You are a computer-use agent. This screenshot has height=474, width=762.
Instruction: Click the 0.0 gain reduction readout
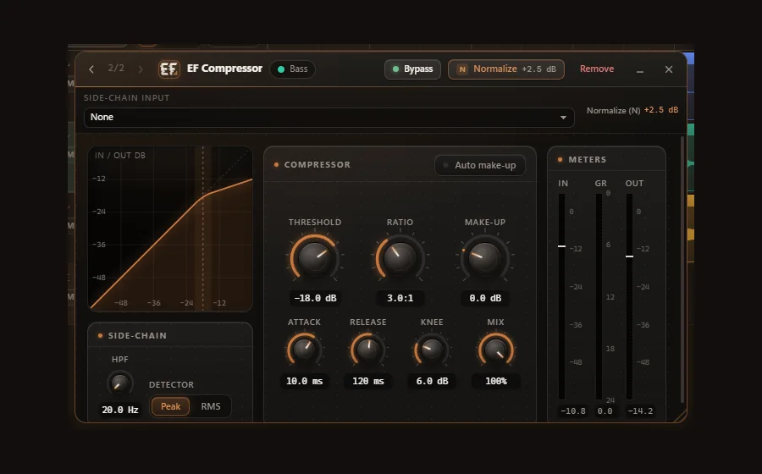coord(605,411)
